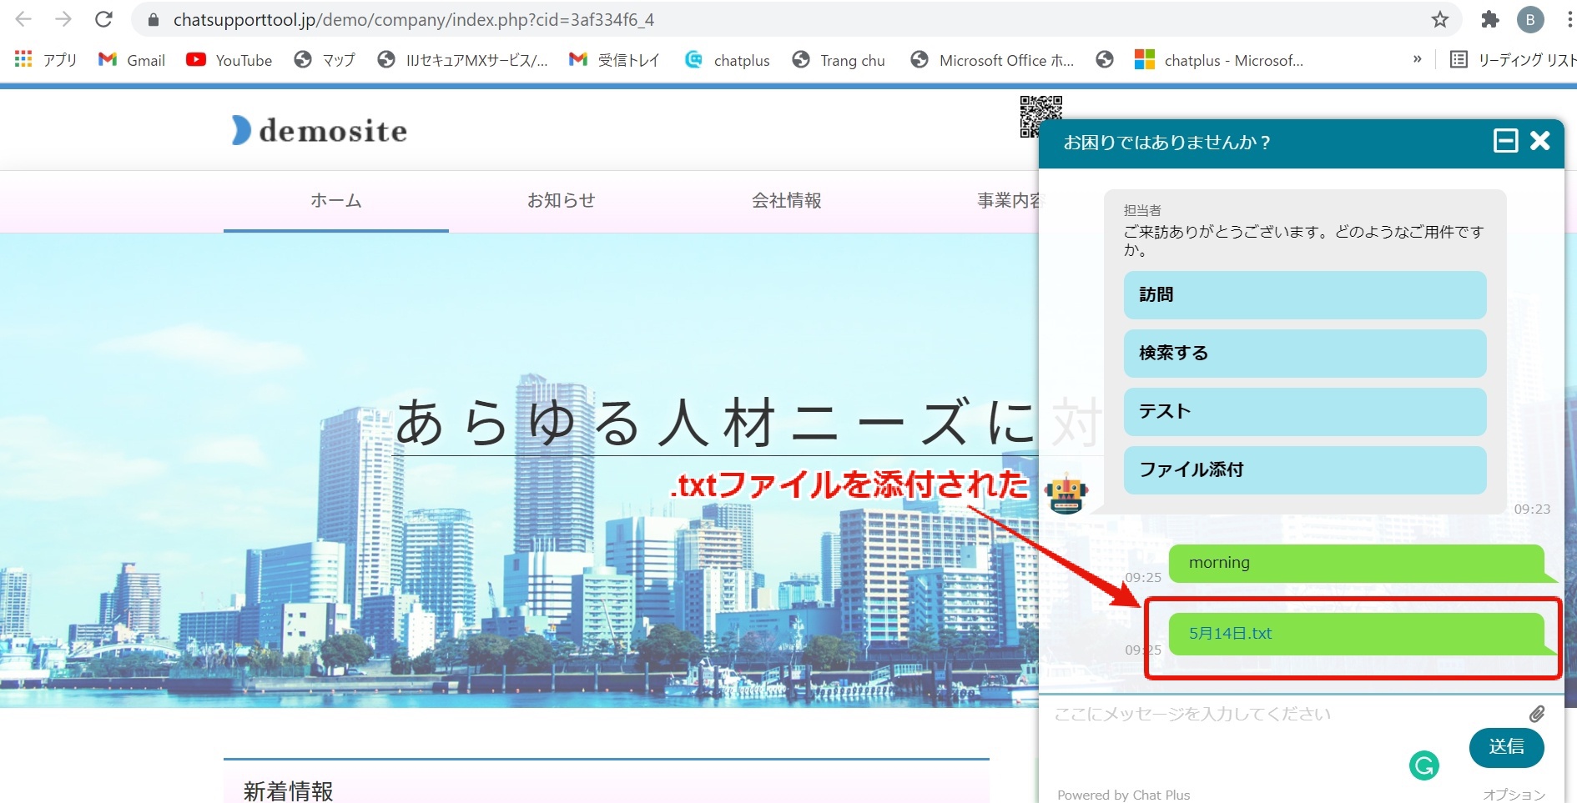Click the chatbot robot avatar
1577x803 pixels.
(x=1066, y=494)
